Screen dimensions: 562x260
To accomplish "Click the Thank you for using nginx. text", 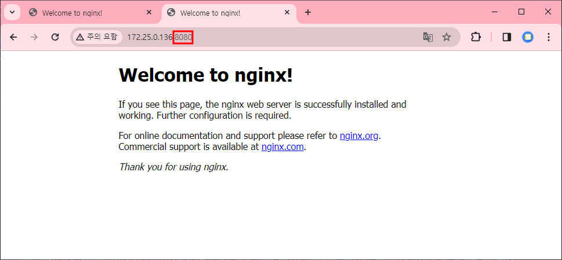I will point(173,167).
